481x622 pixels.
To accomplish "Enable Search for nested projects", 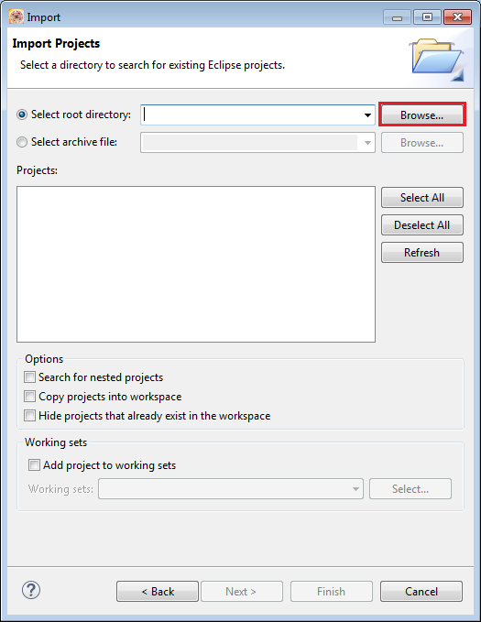I will pyautogui.click(x=29, y=376).
